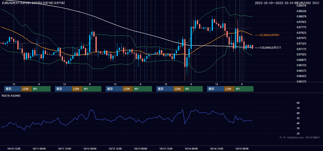The width and height of the screenshot is (323, 151).
Task: Pick the 10/12 LDN session block
Action: [128, 89]
